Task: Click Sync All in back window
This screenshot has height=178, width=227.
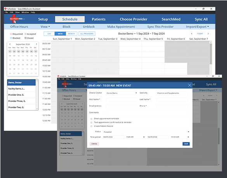Action: coord(201,19)
